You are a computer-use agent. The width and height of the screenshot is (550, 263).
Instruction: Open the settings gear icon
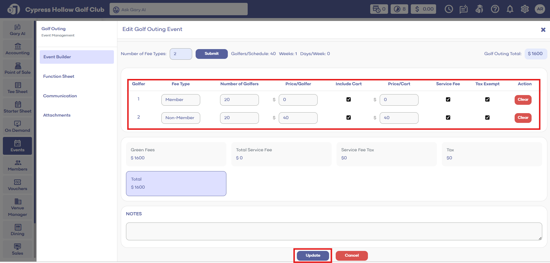[525, 9]
